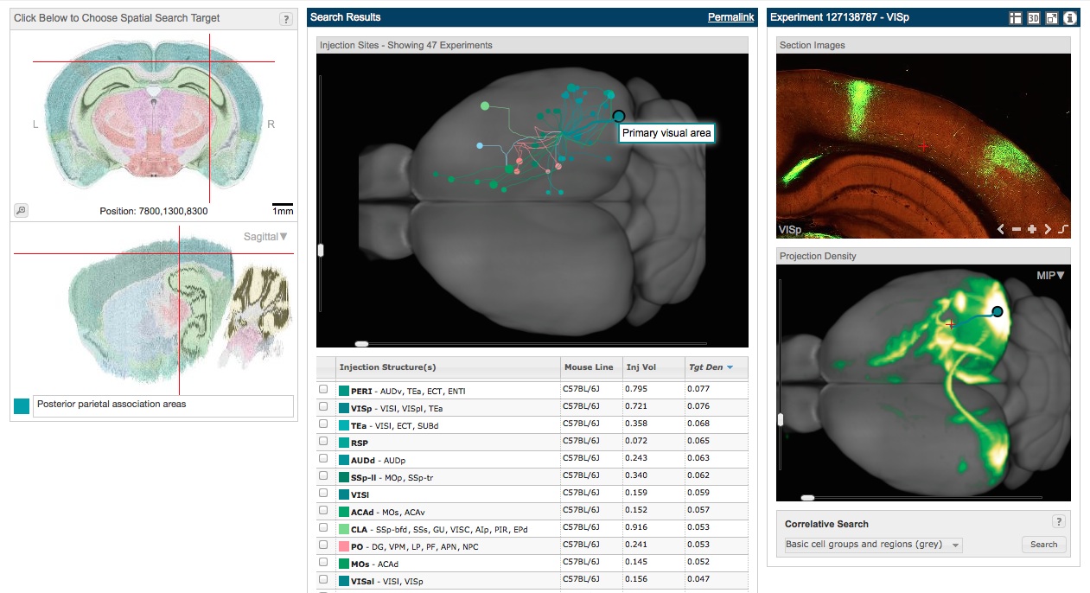Open the Permalink link

click(730, 17)
